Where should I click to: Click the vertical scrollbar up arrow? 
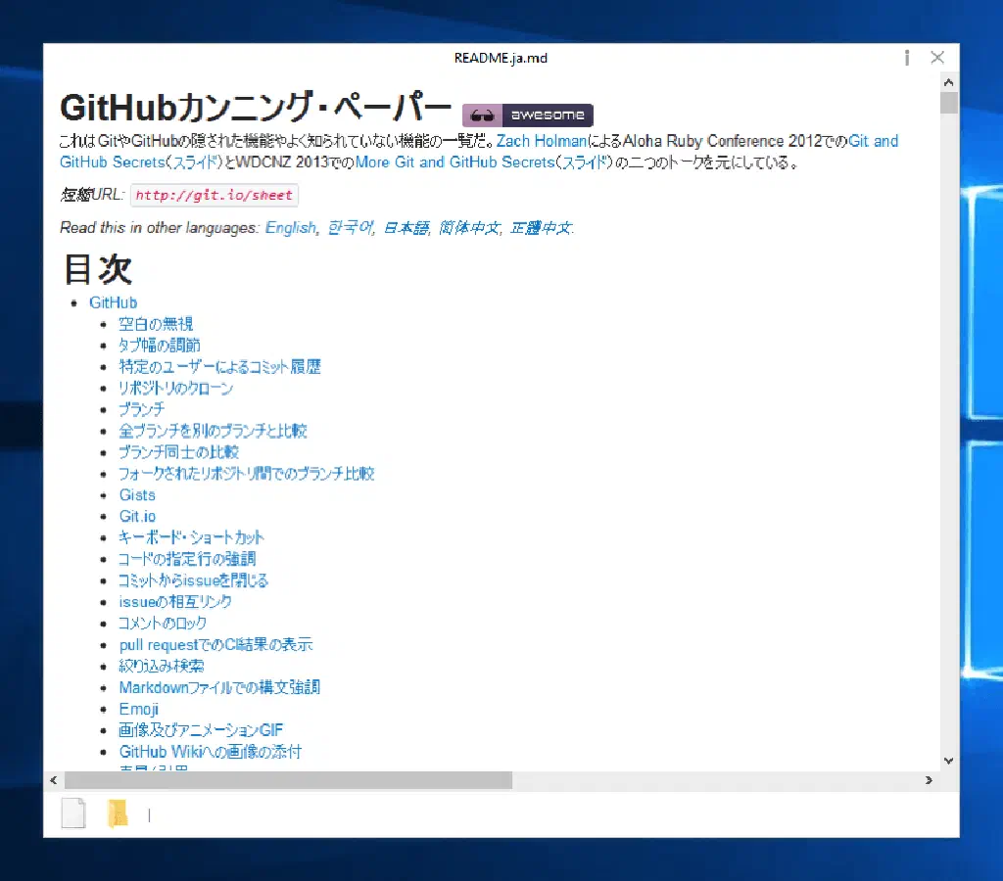[x=948, y=83]
